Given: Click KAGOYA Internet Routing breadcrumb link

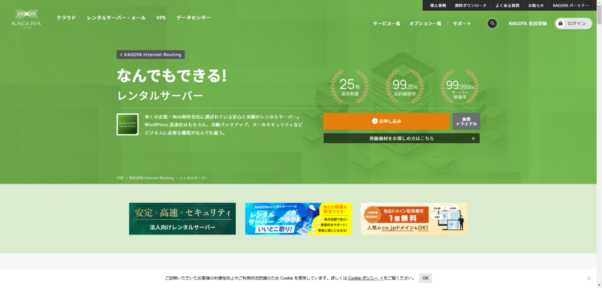Looking at the screenshot, I should [151, 178].
